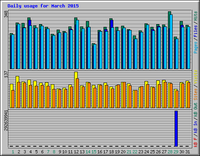The width and height of the screenshot is (200, 156).
Task: Click day 14 on the date axis
Action: [x=88, y=152]
